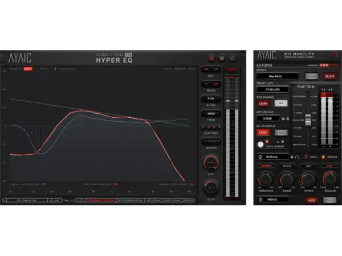Click the headphones icon next to No Group
342x256 pixels.
(x=297, y=157)
